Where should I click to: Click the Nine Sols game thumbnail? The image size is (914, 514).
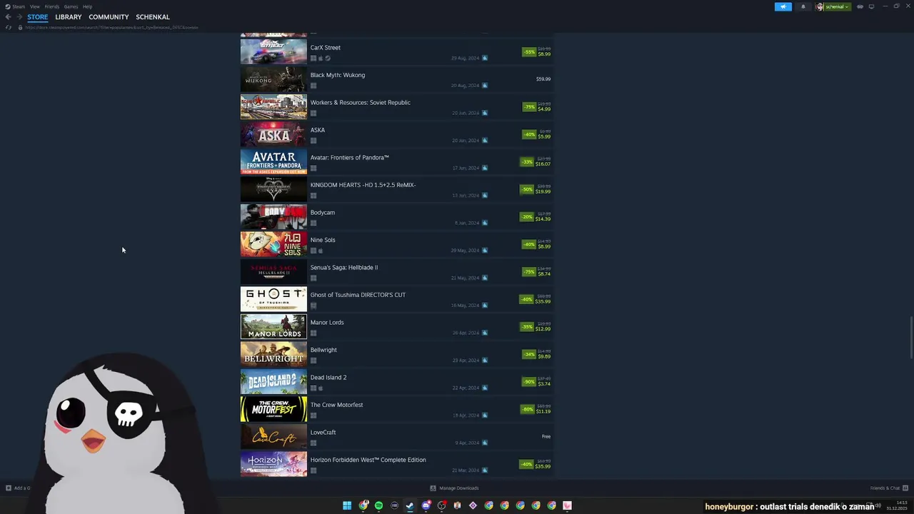pos(273,244)
